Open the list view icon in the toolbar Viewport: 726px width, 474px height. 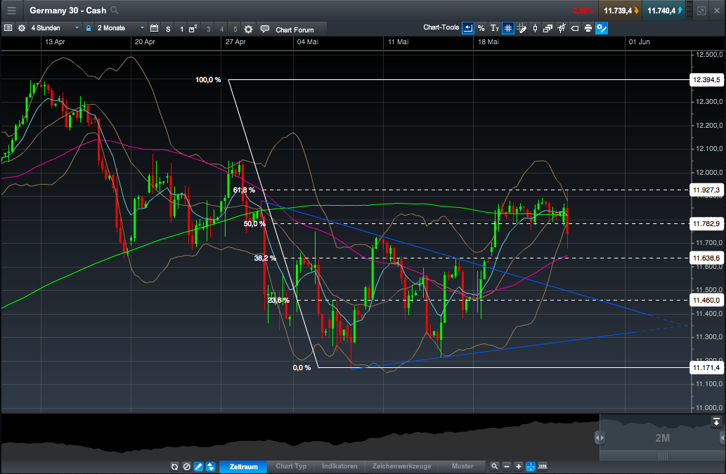pyautogui.click(x=8, y=28)
